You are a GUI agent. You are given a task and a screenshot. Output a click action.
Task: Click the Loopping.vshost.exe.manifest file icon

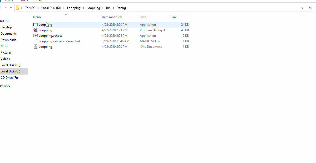(x=36, y=41)
